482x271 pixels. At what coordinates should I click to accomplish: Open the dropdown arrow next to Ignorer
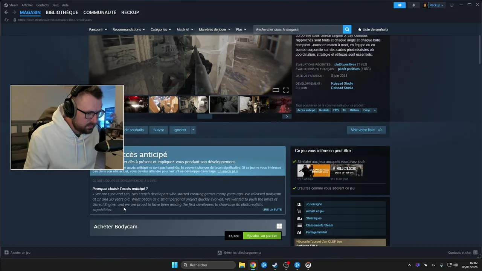pos(193,130)
